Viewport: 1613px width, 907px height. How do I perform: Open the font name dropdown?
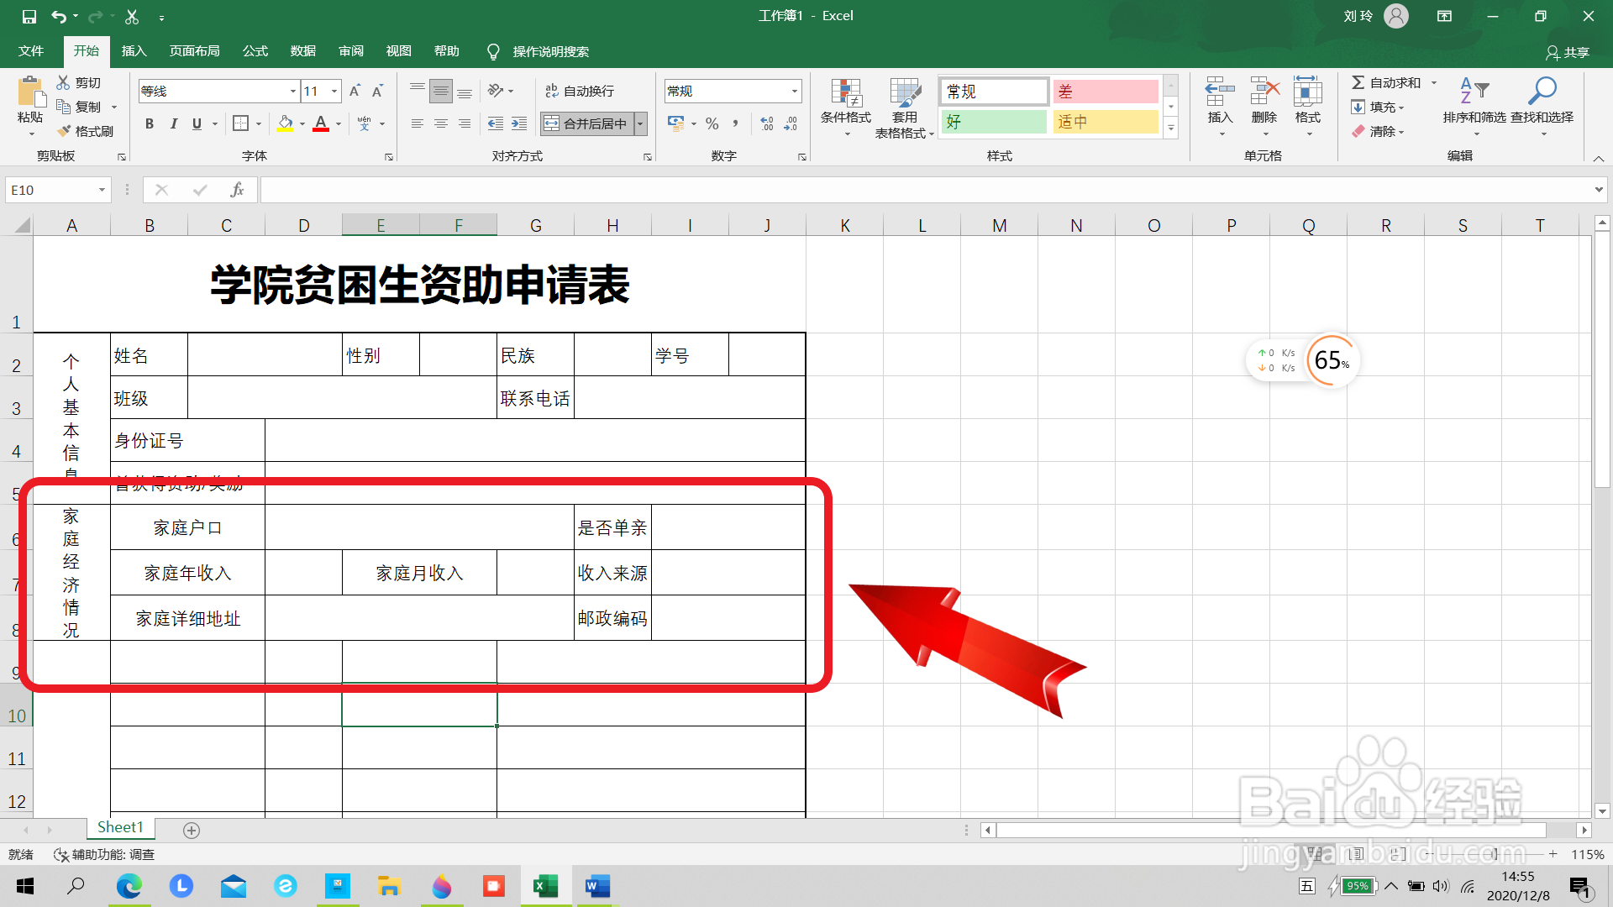coord(292,91)
